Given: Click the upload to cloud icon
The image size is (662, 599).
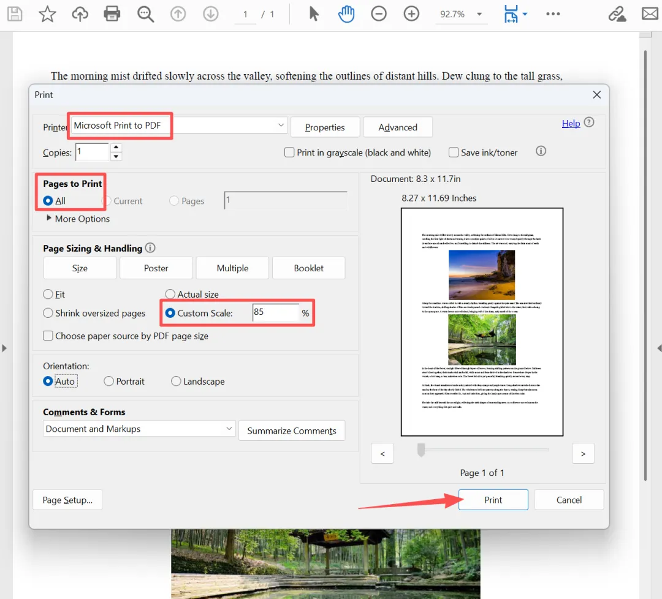Looking at the screenshot, I should click(x=80, y=14).
